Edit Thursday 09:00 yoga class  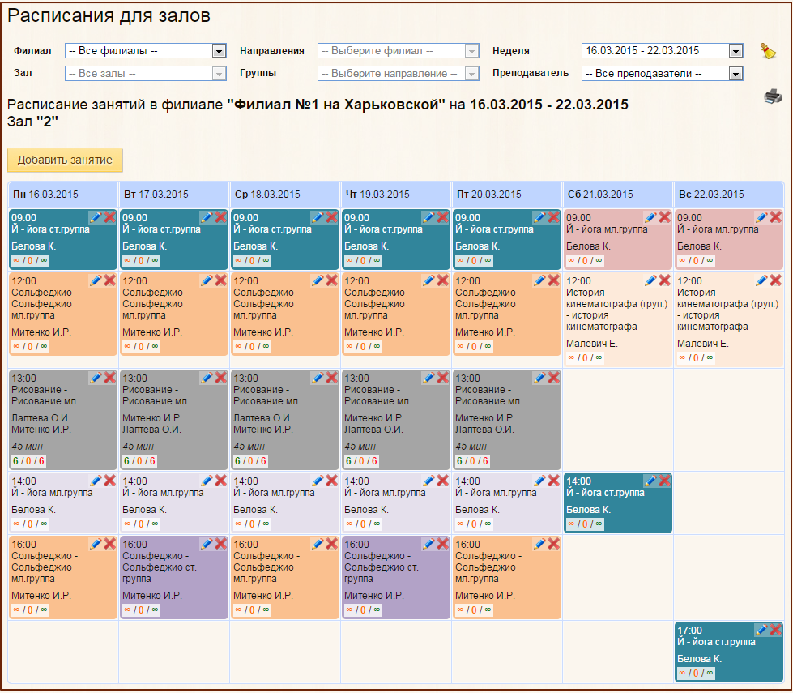coord(428,218)
